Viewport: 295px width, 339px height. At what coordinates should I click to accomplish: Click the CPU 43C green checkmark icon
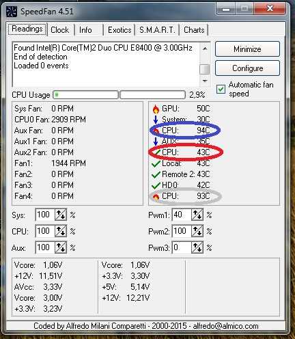156,152
